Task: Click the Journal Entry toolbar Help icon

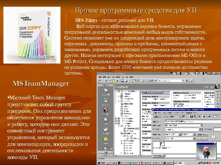Action: [216, 116]
